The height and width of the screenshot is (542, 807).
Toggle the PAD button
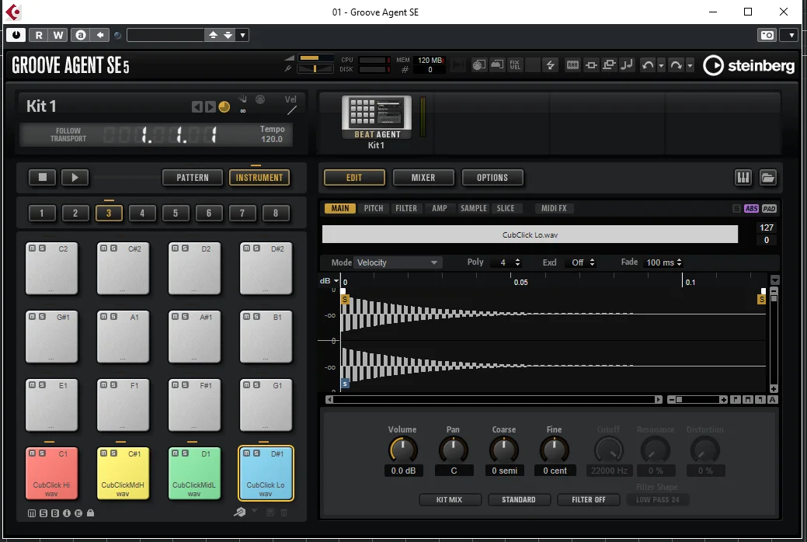click(x=769, y=208)
